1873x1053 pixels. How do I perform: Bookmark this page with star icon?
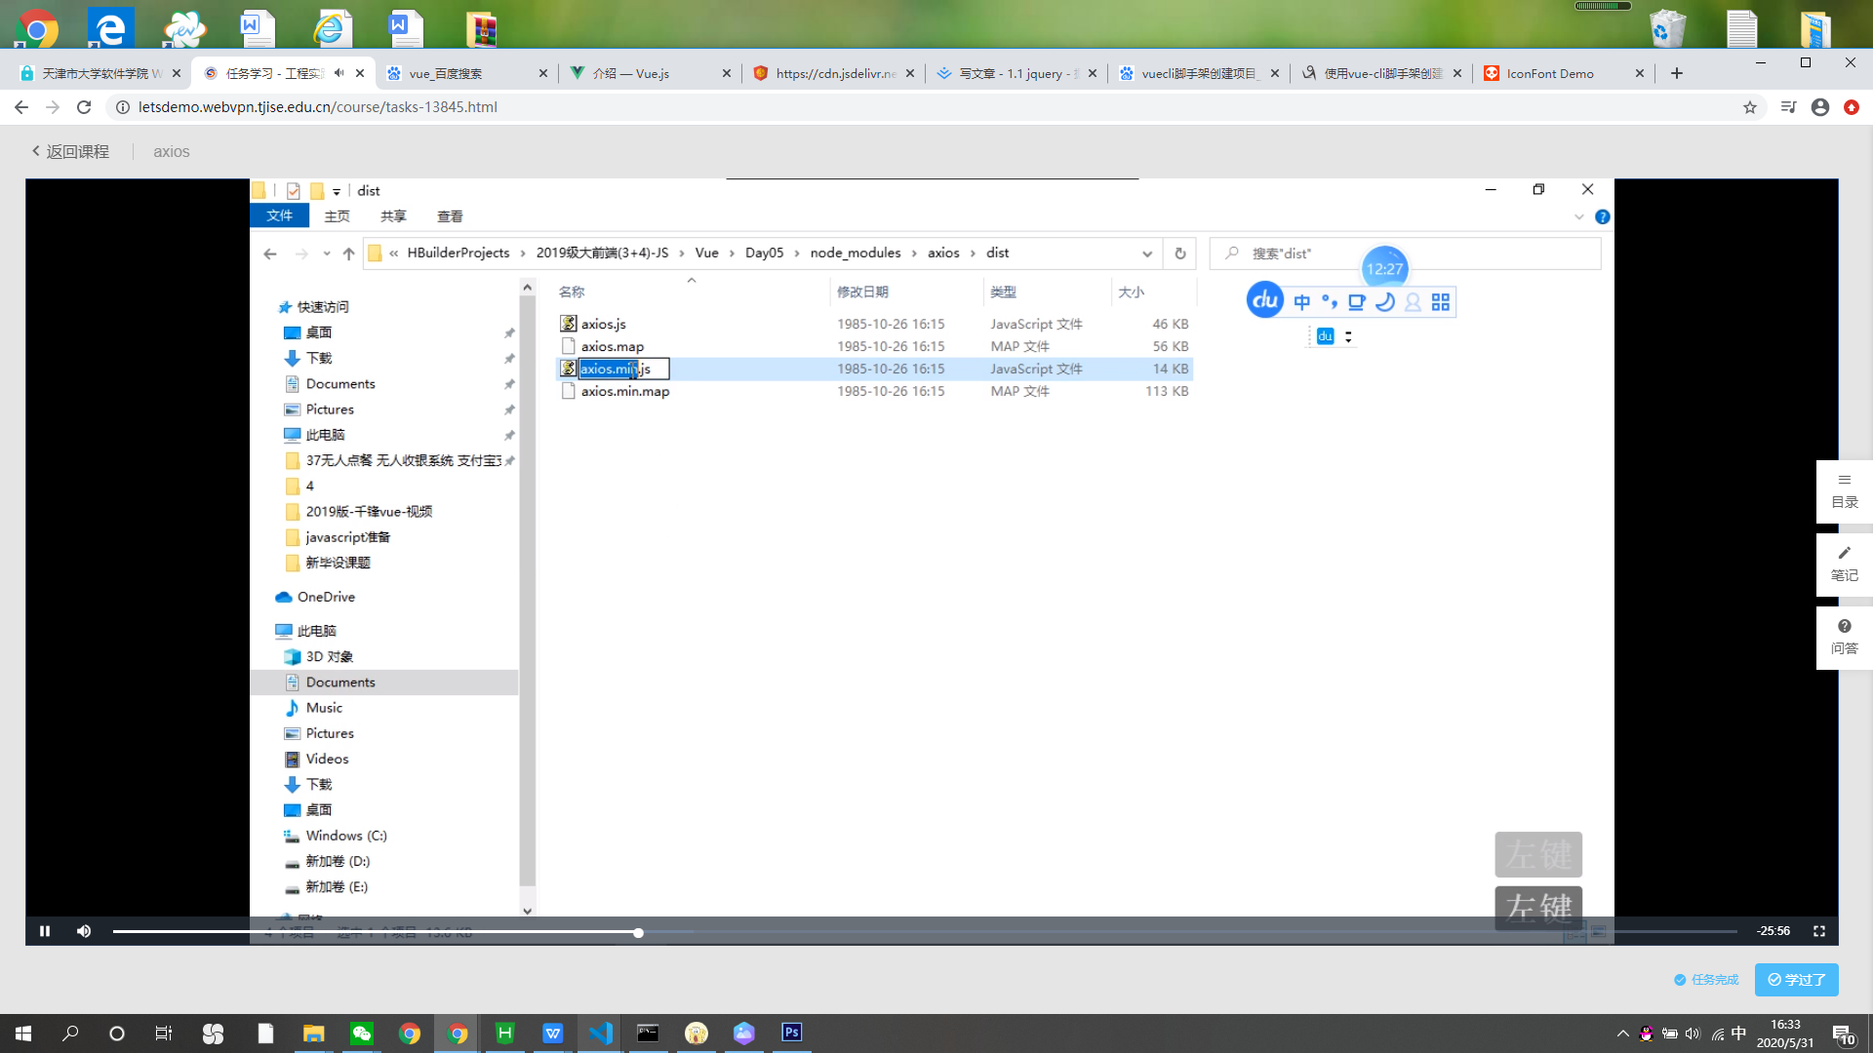click(1750, 107)
